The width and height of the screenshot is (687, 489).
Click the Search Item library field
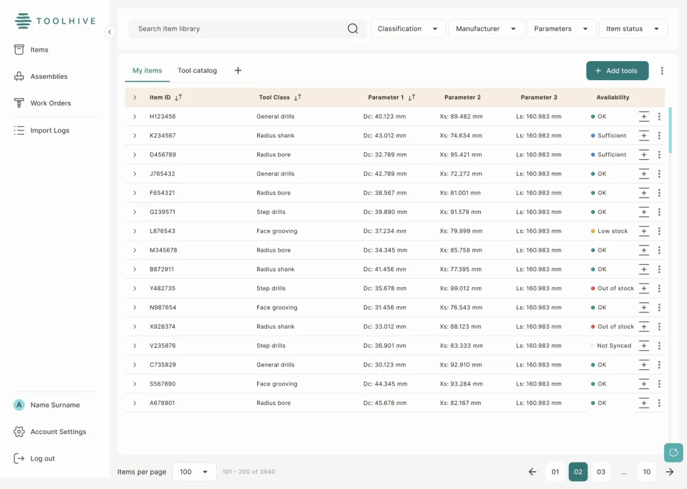[240, 28]
